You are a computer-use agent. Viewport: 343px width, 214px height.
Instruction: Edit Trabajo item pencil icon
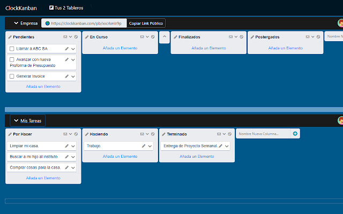[144, 146]
